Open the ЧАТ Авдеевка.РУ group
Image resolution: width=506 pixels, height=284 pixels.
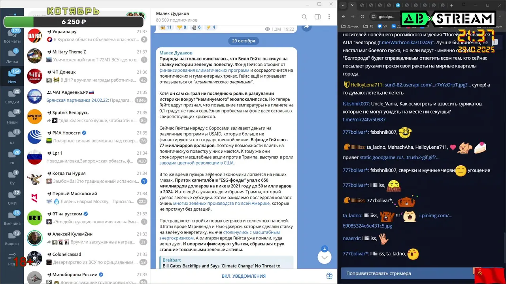tap(87, 96)
